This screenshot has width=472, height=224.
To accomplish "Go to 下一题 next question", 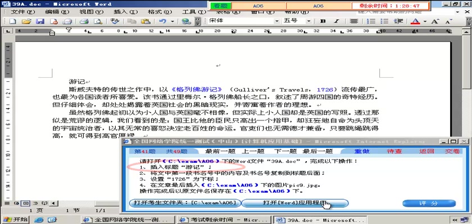I will 285,151.
